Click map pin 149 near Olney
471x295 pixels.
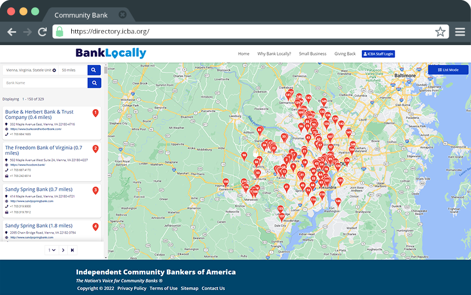pos(324,102)
